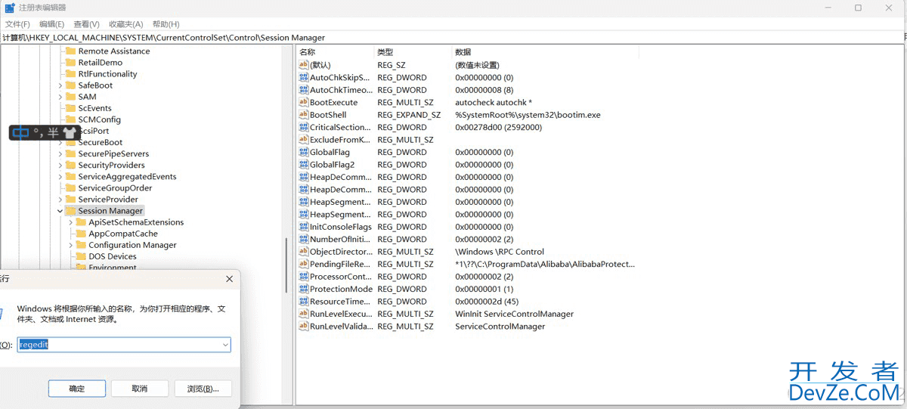This screenshot has height=409, width=907.
Task: Cancel the Run dialog with 取消
Action: (x=140, y=389)
